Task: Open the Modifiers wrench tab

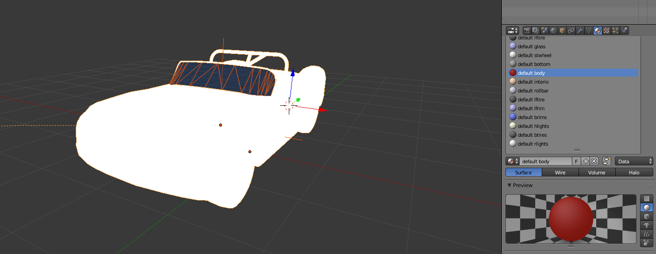Action: pyautogui.click(x=580, y=31)
